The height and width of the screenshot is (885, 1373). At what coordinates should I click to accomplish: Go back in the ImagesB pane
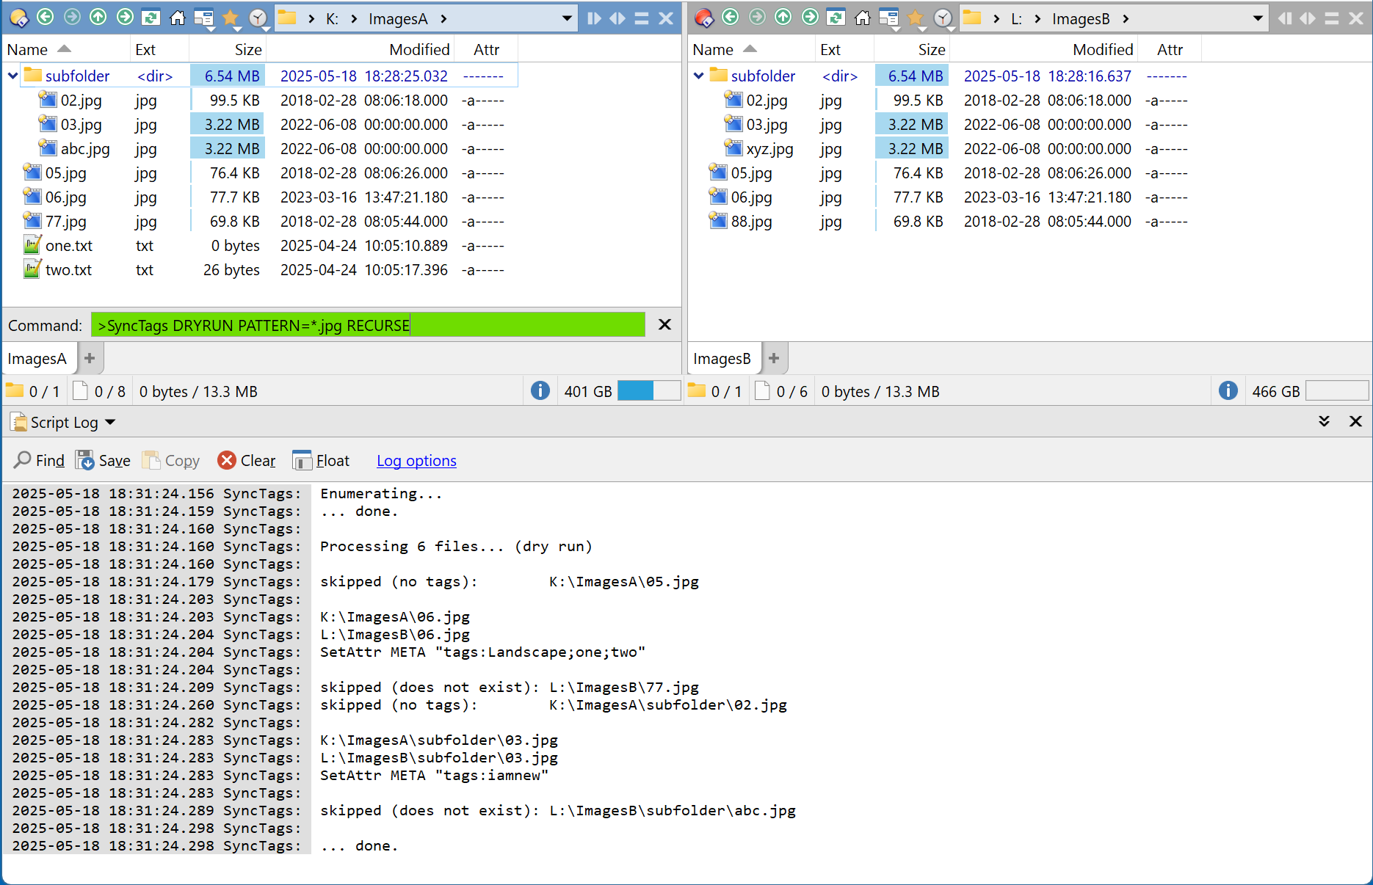731,17
